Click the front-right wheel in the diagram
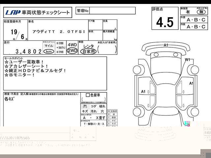Viewport: 211px width, 158px height. point(195,70)
